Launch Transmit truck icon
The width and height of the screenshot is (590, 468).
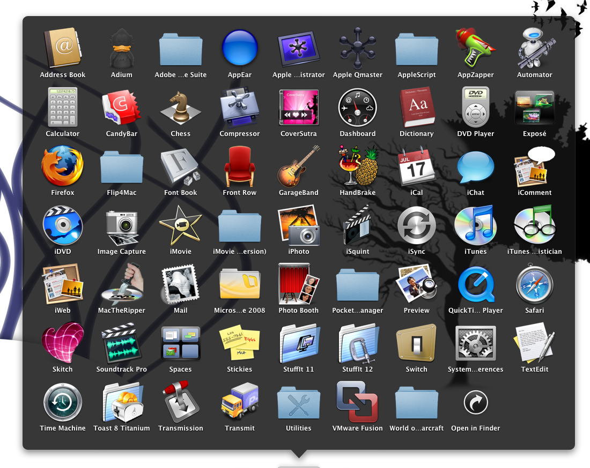pos(240,402)
